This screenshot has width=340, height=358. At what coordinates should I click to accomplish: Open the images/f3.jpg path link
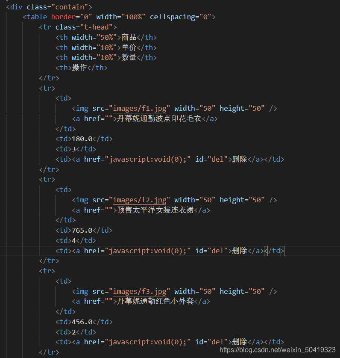pyautogui.click(x=140, y=291)
